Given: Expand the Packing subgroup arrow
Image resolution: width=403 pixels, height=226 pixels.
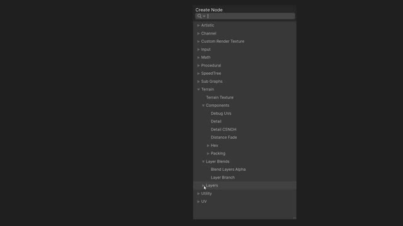Looking at the screenshot, I should 208,153.
